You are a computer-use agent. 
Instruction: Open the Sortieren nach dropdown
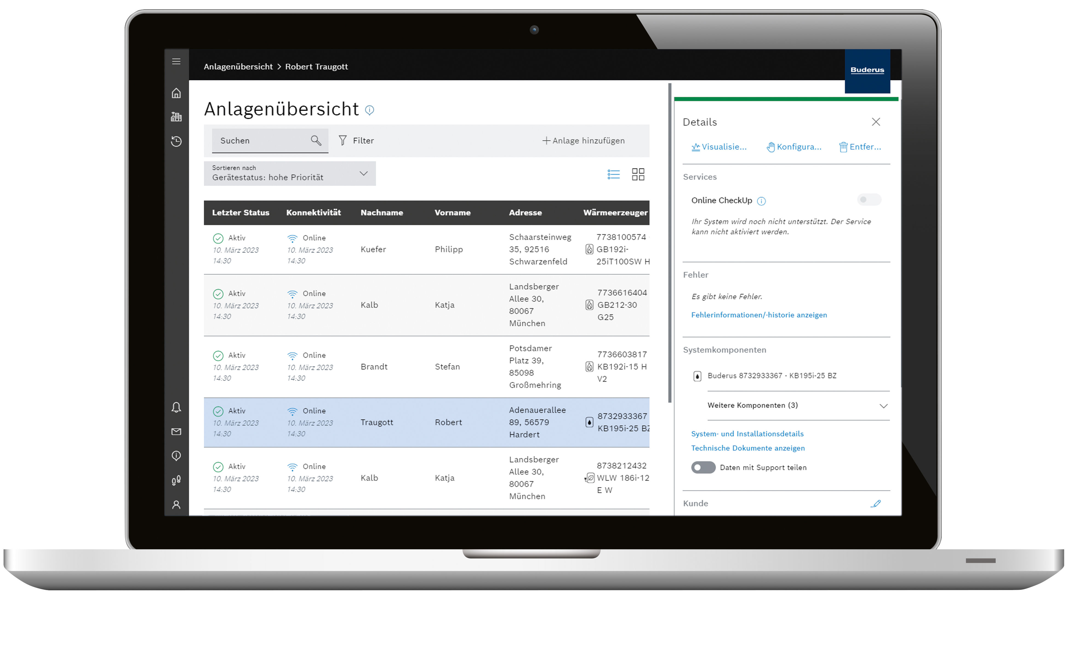pyautogui.click(x=290, y=173)
